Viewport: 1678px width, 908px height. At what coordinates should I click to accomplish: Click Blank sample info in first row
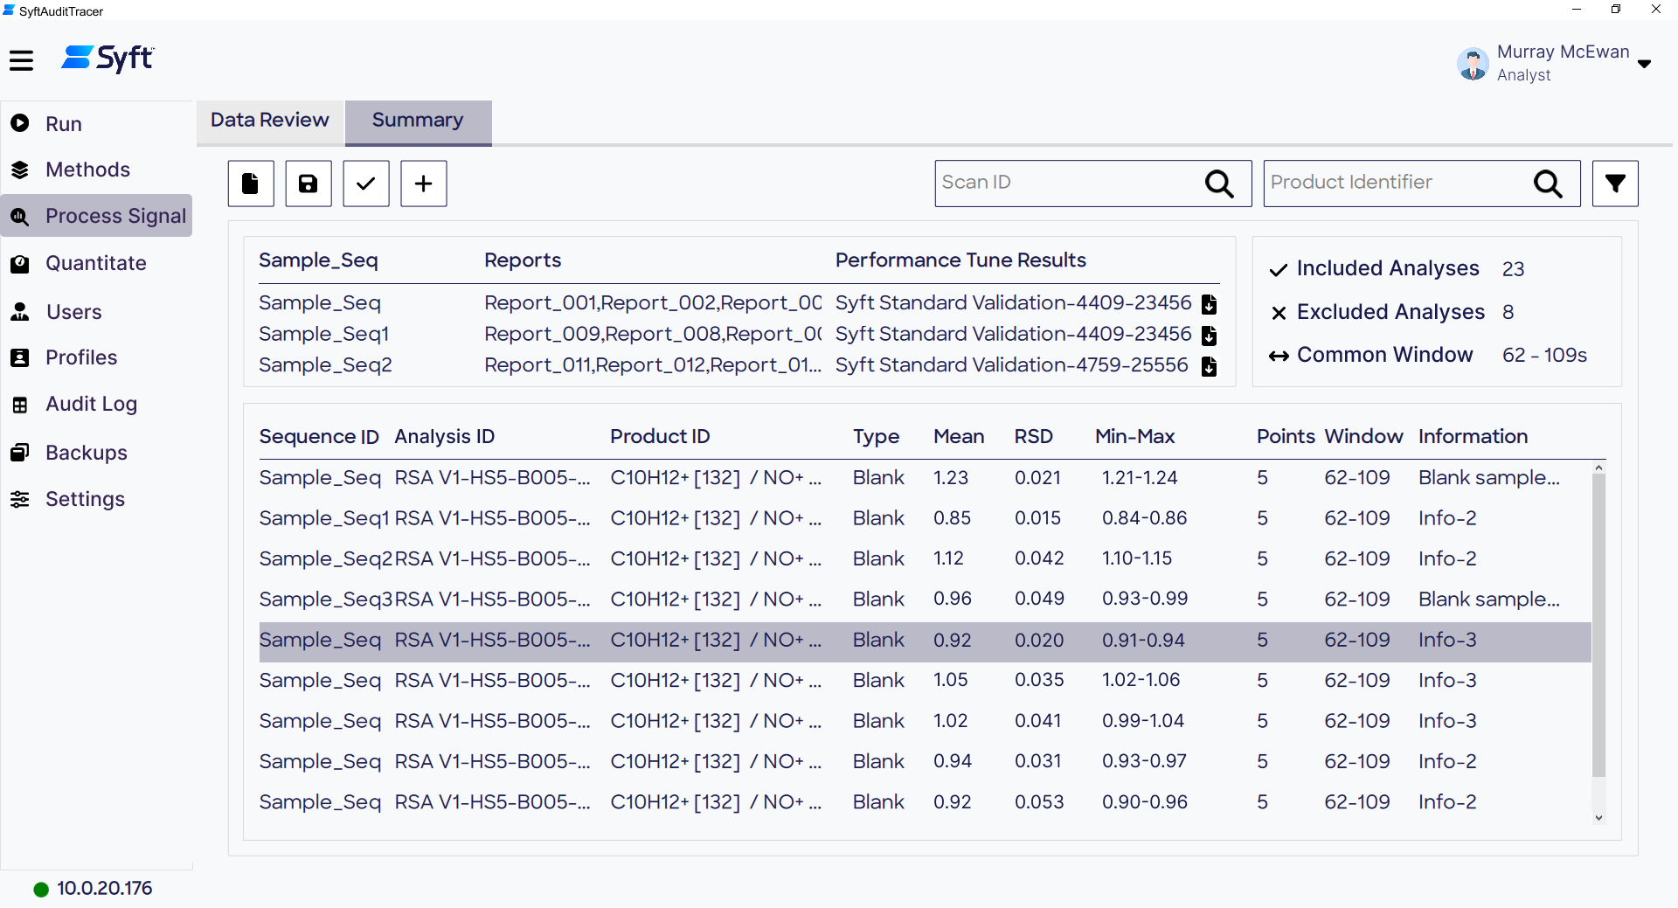tap(1488, 478)
